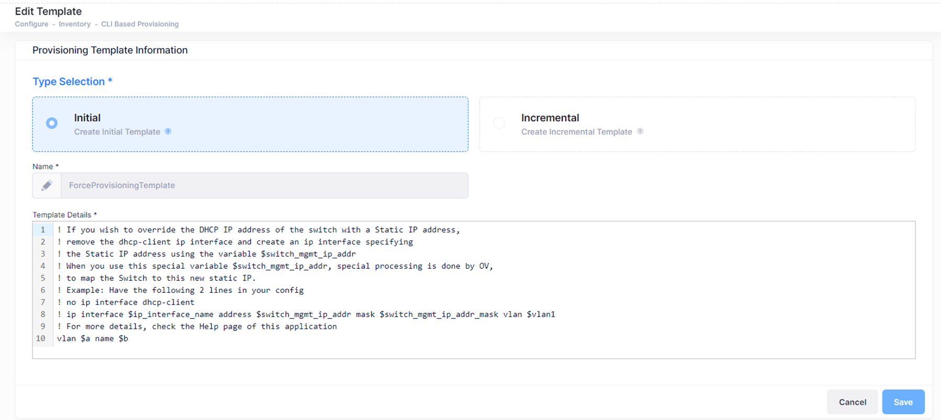Screen dimensions: 941x420
Task: Click line number 1 in editor gutter
Action: pyautogui.click(x=43, y=230)
